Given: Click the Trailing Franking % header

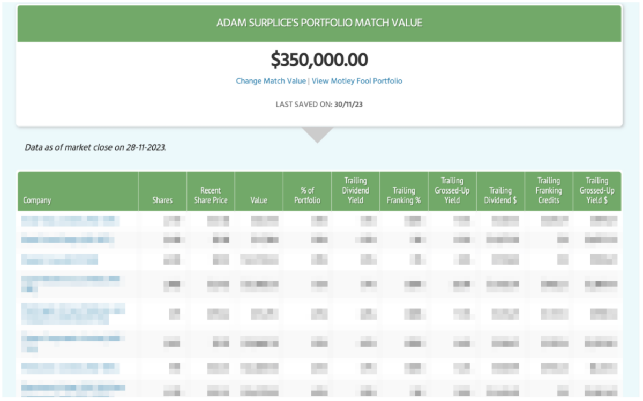Looking at the screenshot, I should (x=403, y=195).
